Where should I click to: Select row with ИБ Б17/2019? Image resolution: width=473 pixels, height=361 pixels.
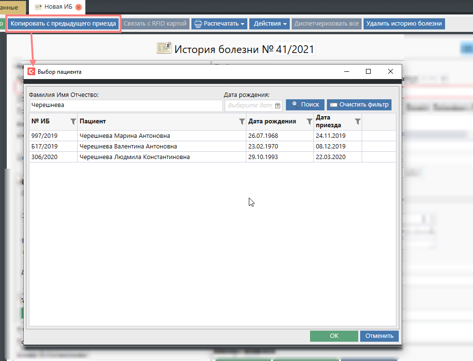(44, 147)
